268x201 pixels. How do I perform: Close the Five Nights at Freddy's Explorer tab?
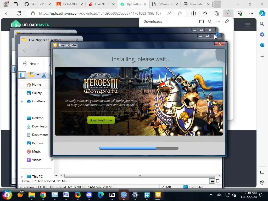click(x=77, y=40)
